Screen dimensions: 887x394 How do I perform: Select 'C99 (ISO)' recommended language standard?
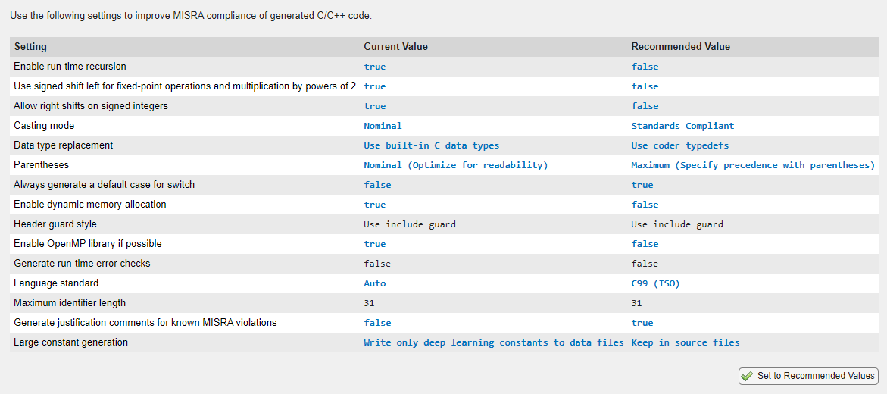coord(655,283)
